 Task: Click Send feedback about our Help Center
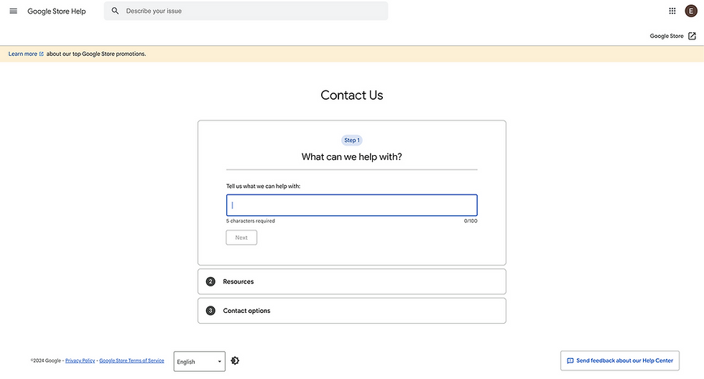pos(619,360)
